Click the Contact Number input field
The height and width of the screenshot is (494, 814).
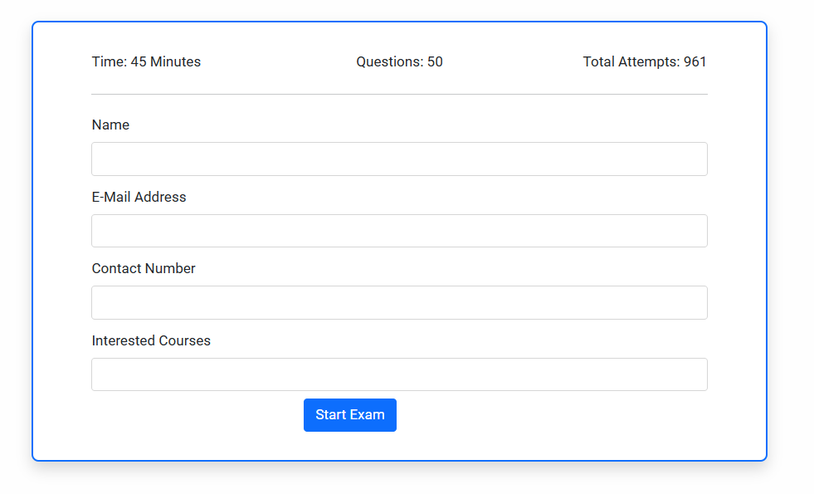[399, 302]
